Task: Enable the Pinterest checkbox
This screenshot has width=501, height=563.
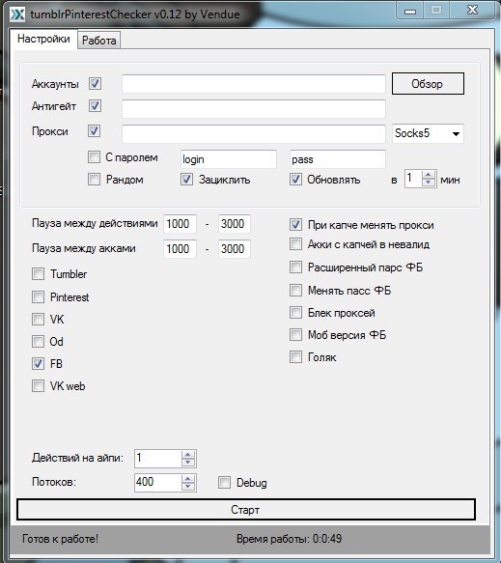Action: pos(38,296)
